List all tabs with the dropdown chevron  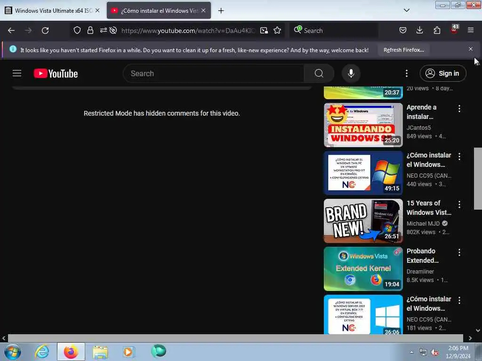pyautogui.click(x=406, y=10)
